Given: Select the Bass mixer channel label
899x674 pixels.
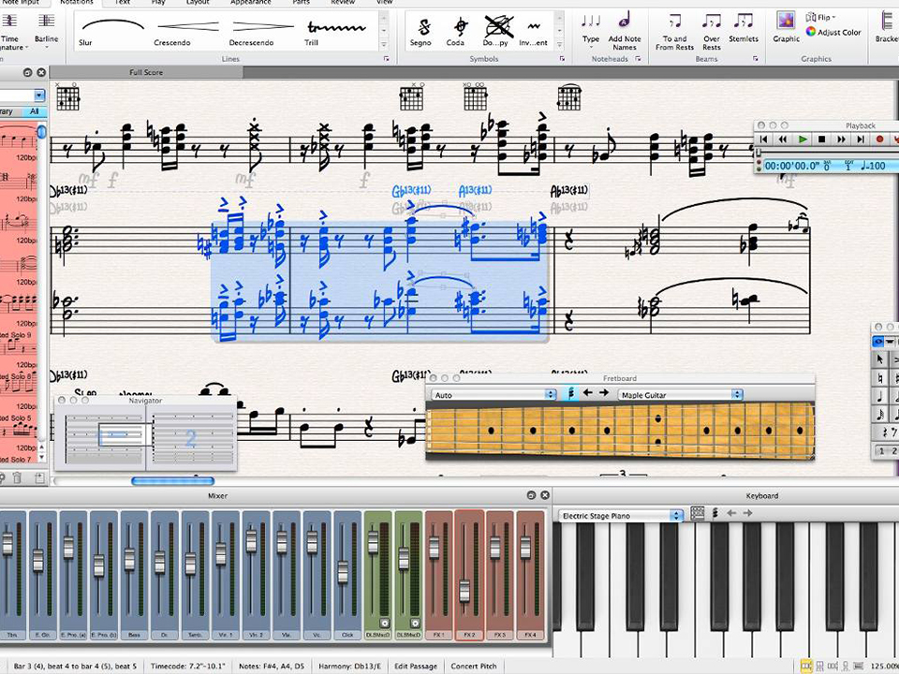Looking at the screenshot, I should pyautogui.click(x=134, y=635).
